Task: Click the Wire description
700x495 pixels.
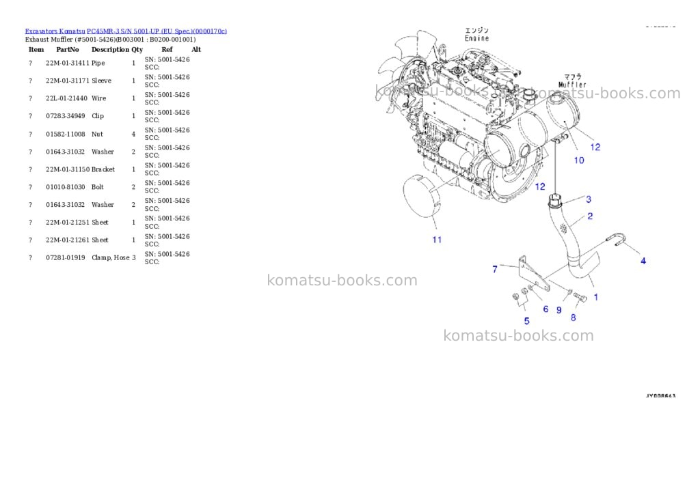Action: [98, 98]
